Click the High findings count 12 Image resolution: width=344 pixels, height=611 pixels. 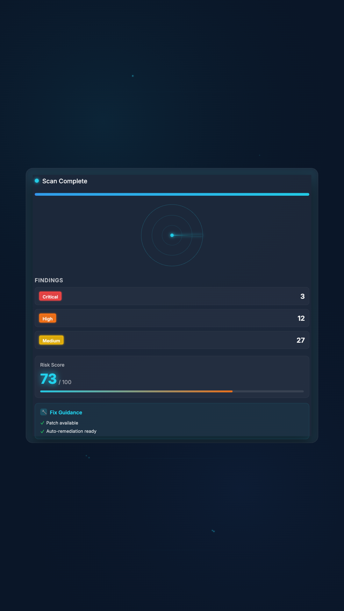(x=301, y=318)
